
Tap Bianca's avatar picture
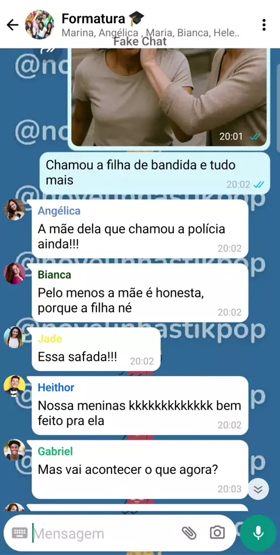click(x=15, y=273)
